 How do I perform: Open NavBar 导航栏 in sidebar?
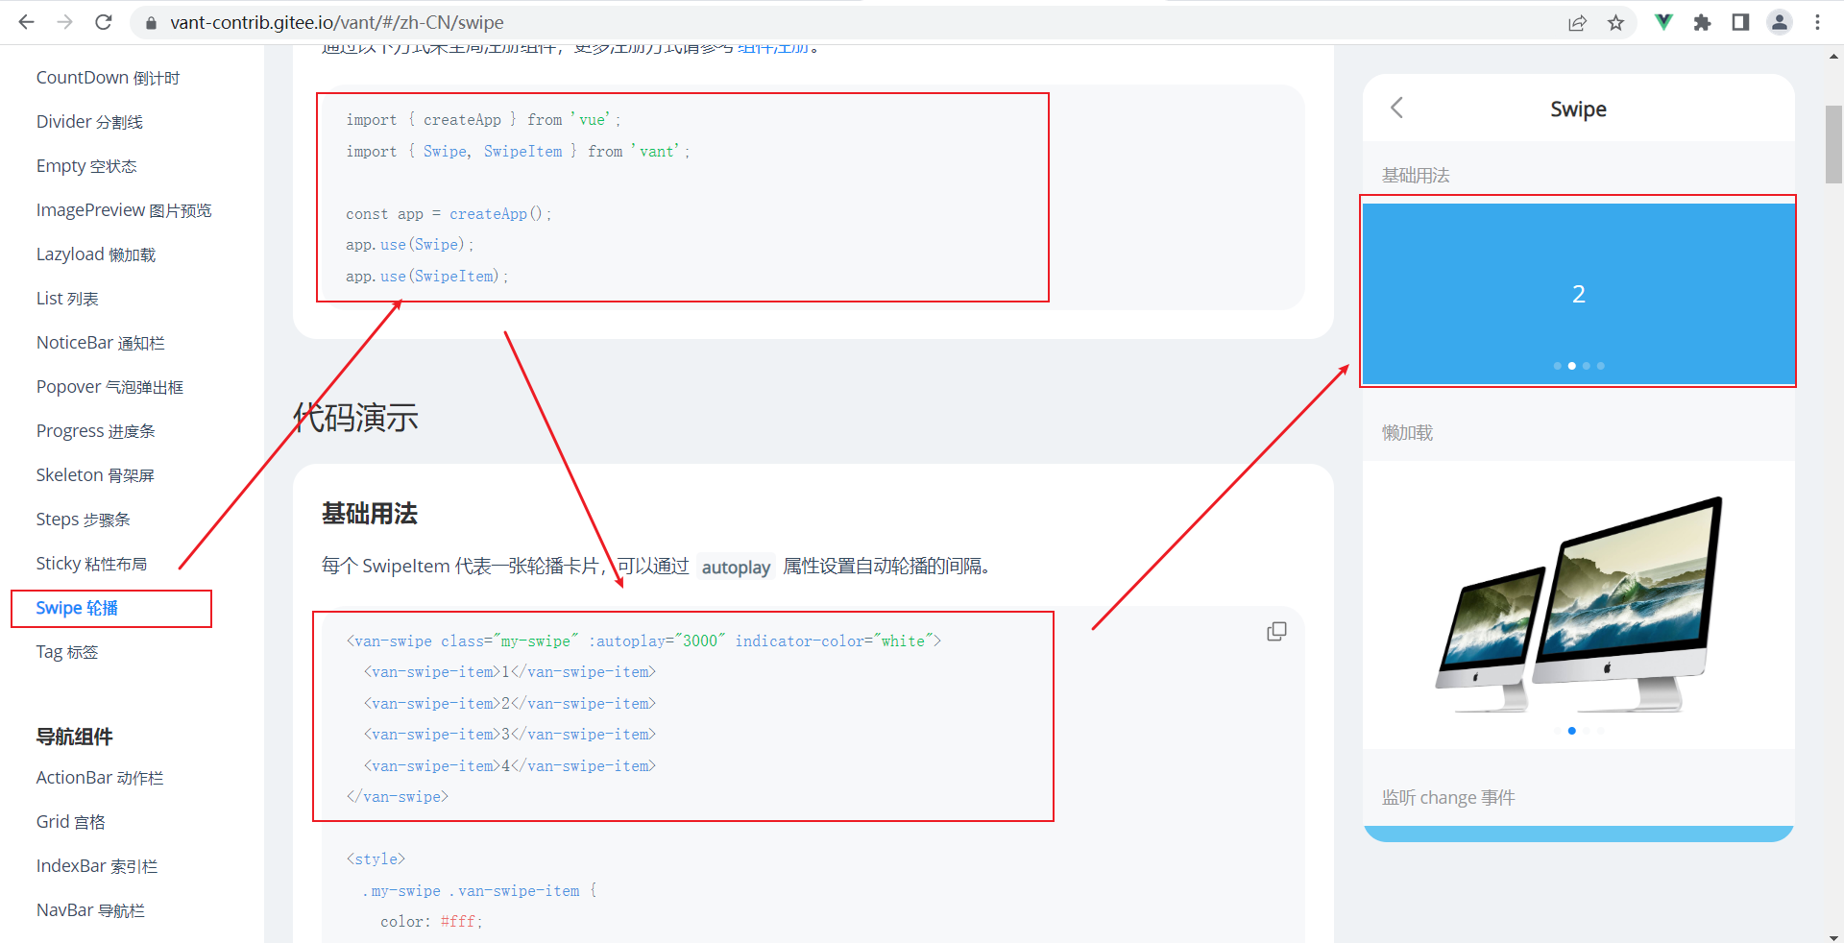[x=90, y=910]
